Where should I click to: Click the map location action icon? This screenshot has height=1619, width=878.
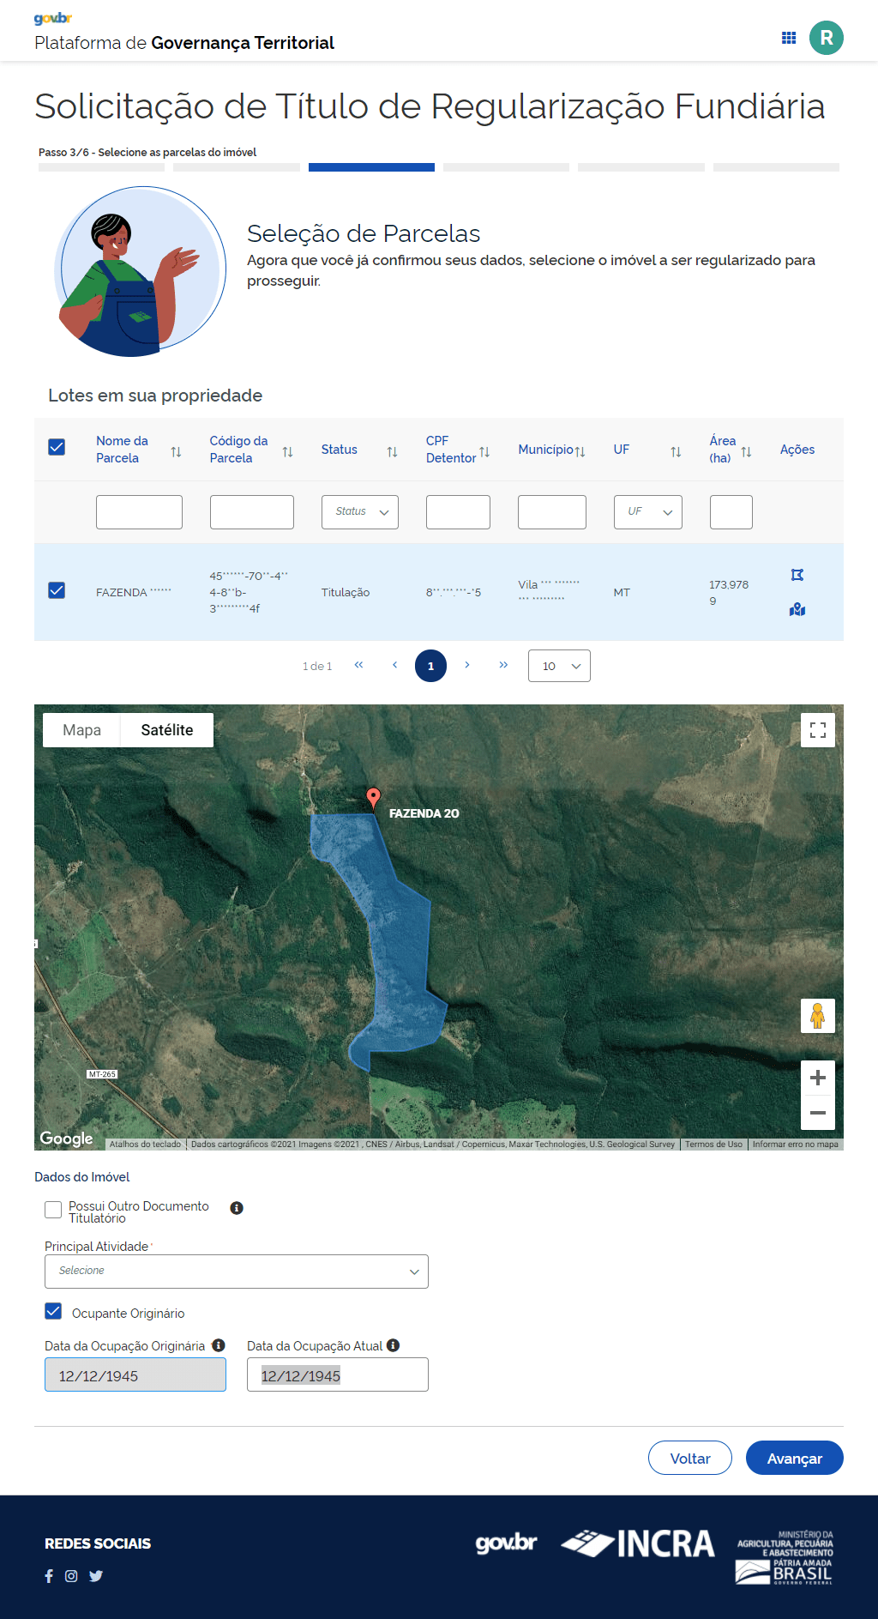pyautogui.click(x=797, y=609)
